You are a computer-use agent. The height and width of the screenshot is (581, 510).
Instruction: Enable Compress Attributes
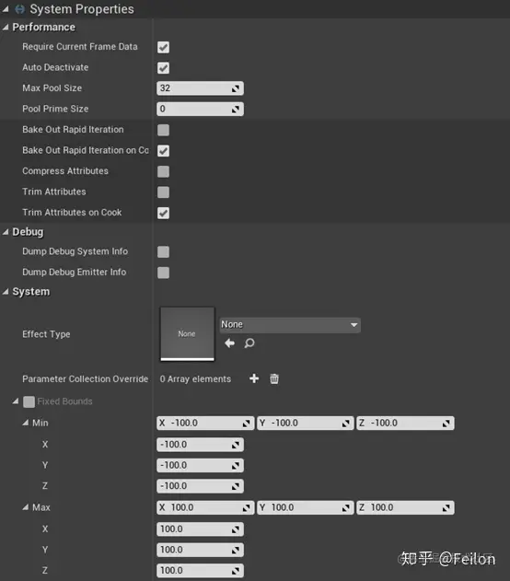163,171
